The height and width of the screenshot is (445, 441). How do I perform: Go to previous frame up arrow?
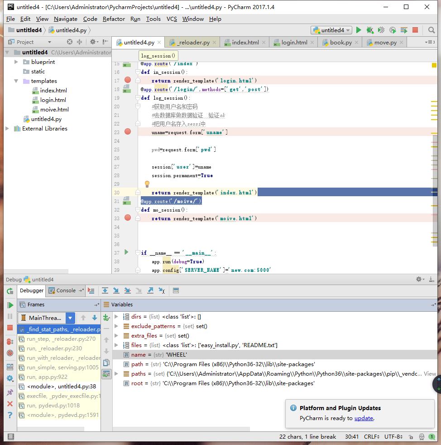(83, 318)
